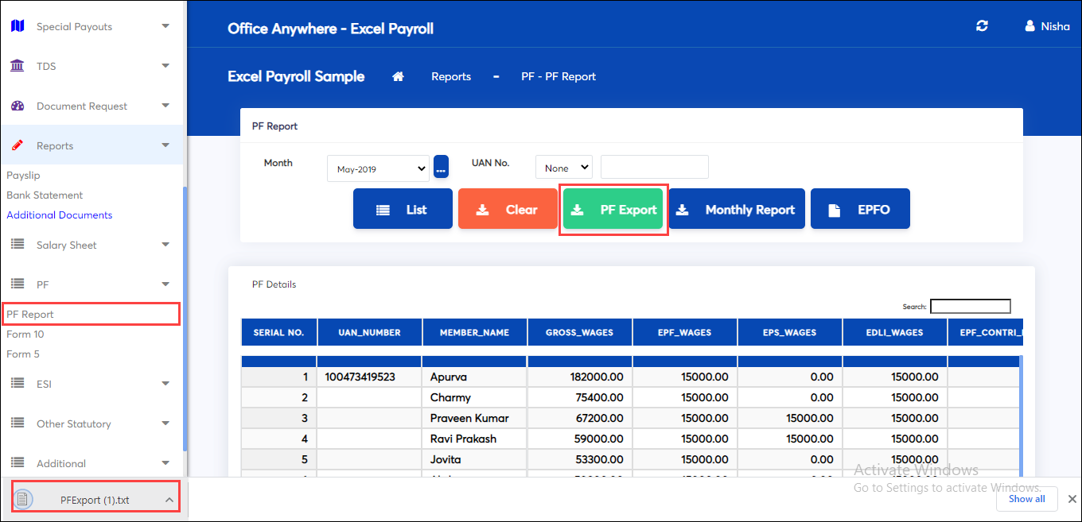Click the Other Statutory list icon
Image resolution: width=1082 pixels, height=522 pixels.
(x=18, y=423)
